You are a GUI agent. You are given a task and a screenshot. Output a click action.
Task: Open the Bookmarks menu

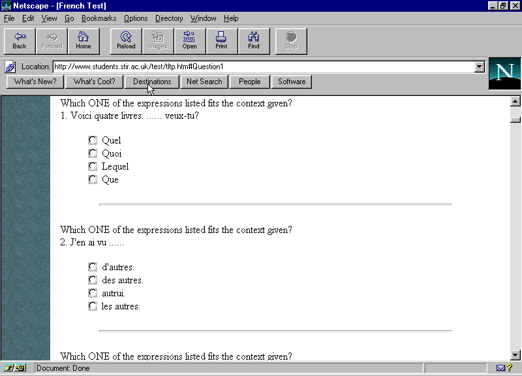point(99,18)
